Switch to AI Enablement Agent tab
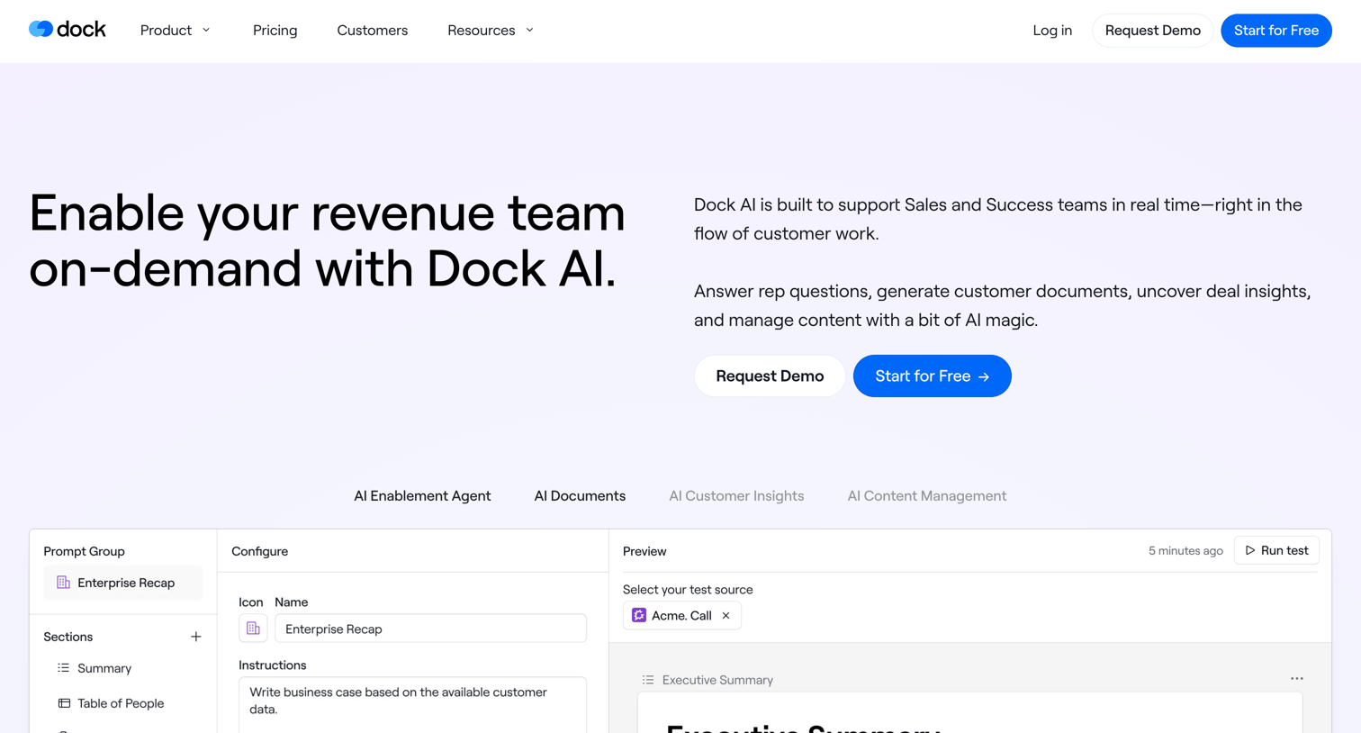Screen dimensions: 1361x733 click(x=422, y=496)
